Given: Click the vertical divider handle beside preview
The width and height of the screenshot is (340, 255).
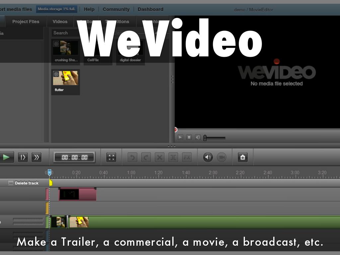Looking at the screenshot, I should coord(172,79).
